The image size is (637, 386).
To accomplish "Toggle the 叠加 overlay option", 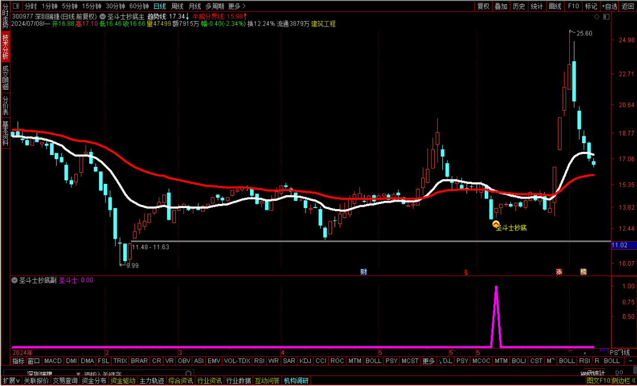I will [501, 6].
